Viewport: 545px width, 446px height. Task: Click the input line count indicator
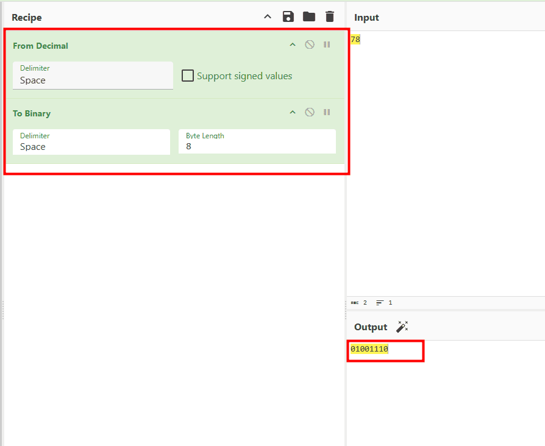384,302
